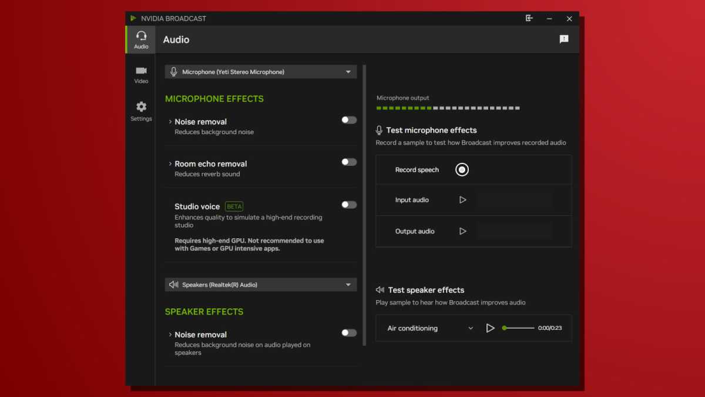705x397 pixels.
Task: Click the sign-out icon on the title bar
Action: 529,18
